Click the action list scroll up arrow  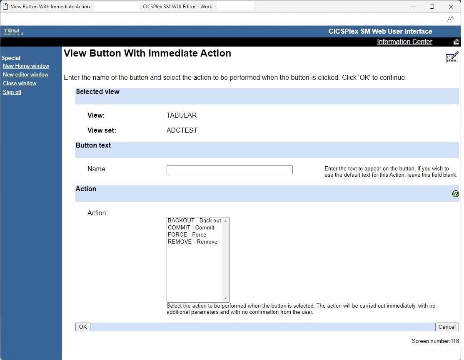point(225,221)
